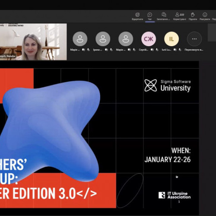The image size is (216, 216).
Task: Raise hand with the Підняти icon
Action: [x=193, y=15]
